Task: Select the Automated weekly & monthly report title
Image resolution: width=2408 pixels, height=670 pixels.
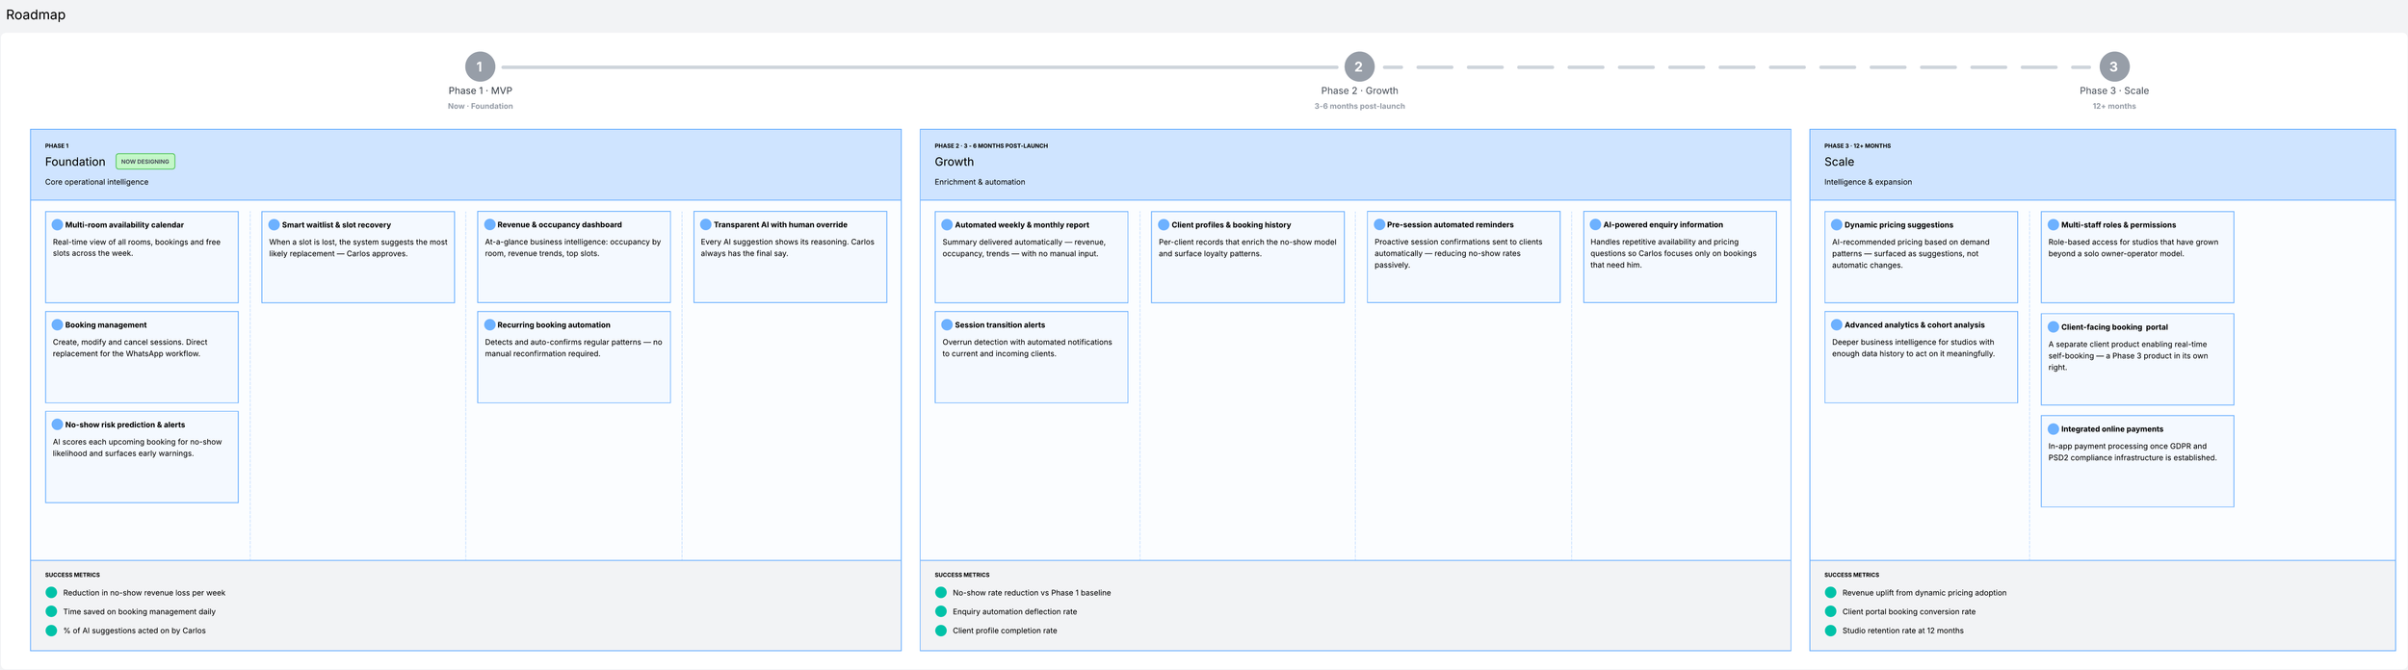Action: [1022, 225]
